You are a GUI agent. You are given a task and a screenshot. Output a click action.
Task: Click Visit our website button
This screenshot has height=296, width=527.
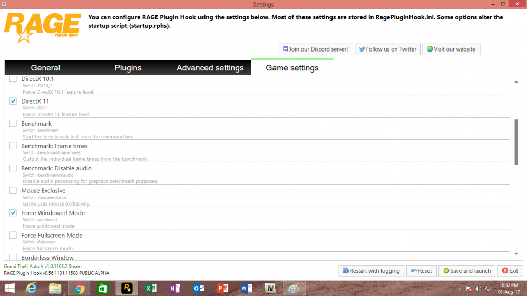[451, 49]
